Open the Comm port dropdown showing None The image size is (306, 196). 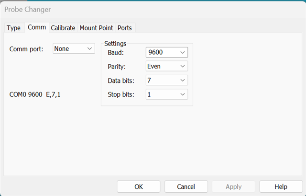click(x=74, y=48)
